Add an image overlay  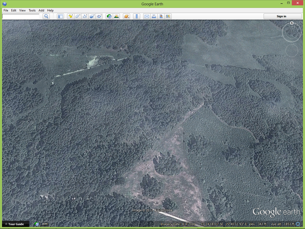[x=92, y=16]
